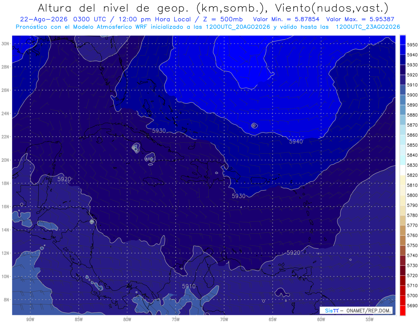Click the '12N' latitude label
Viewport: 419px width, 324px height.
pyautogui.click(x=5, y=253)
